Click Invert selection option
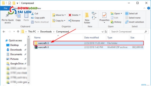 point(127,22)
